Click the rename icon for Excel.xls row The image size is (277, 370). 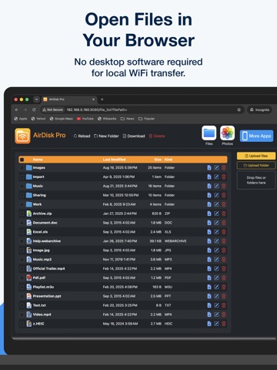[216, 232]
